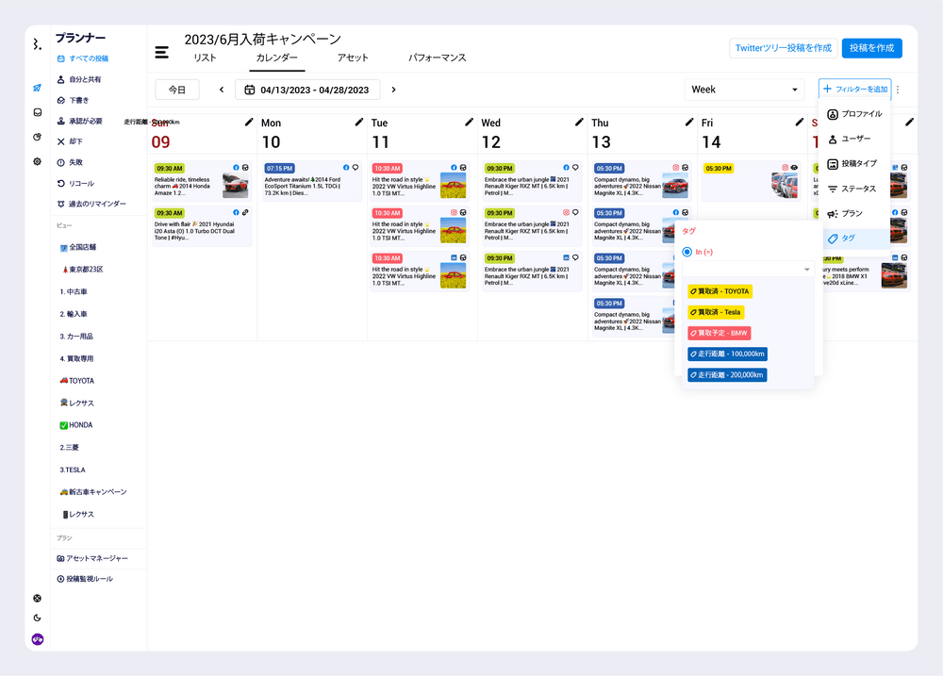The width and height of the screenshot is (943, 676).
Task: Open the date range picker 04/13/2023 - 04/28/2023
Action: click(306, 90)
